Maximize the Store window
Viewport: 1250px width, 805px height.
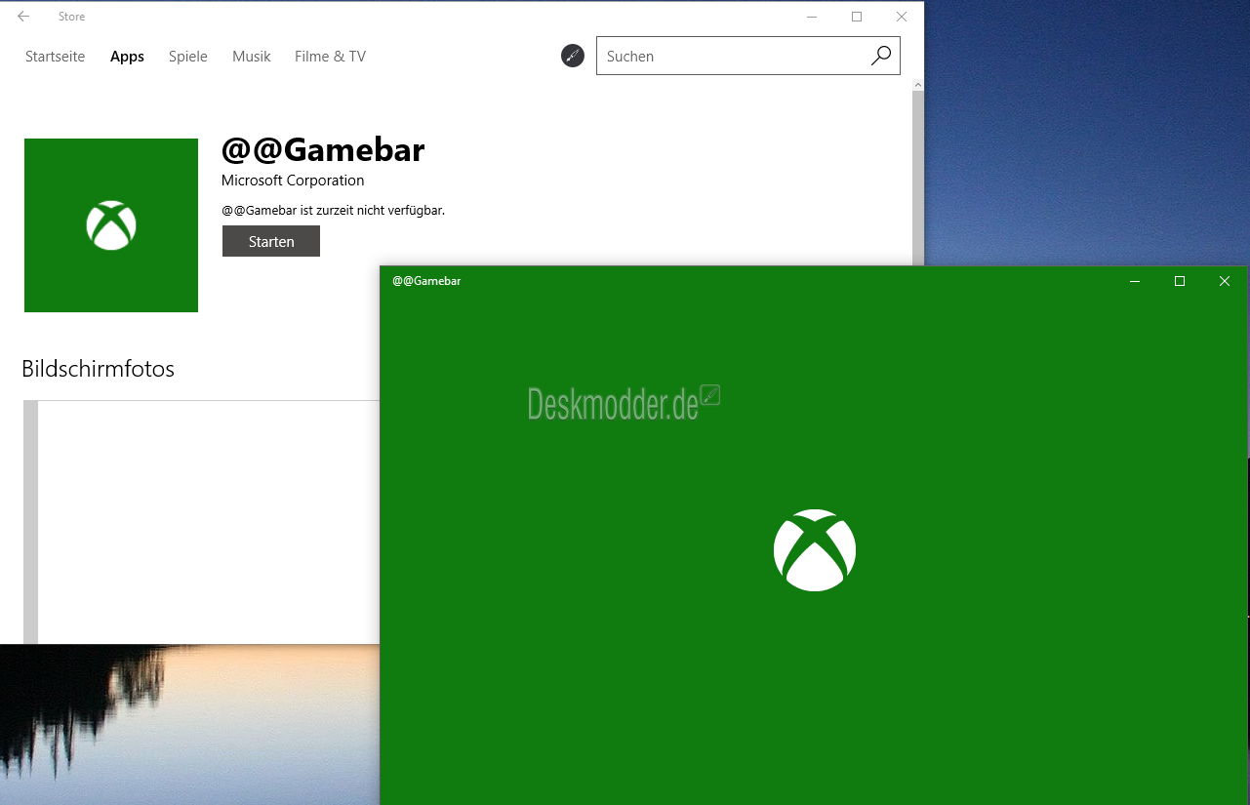[857, 17]
